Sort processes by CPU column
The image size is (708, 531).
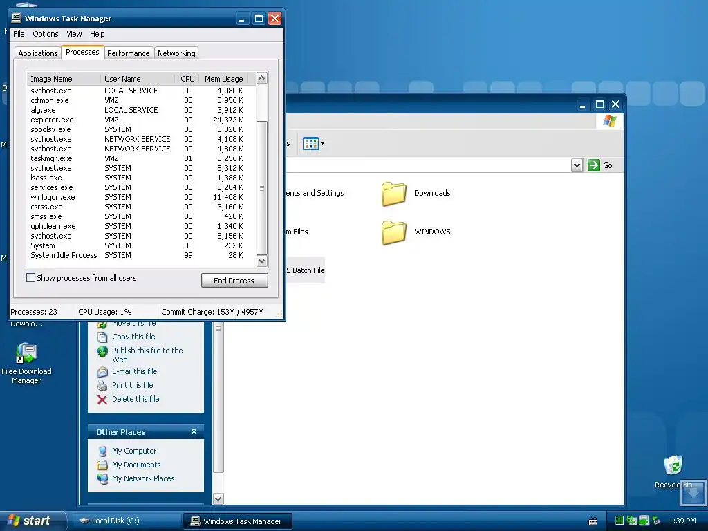pos(187,79)
